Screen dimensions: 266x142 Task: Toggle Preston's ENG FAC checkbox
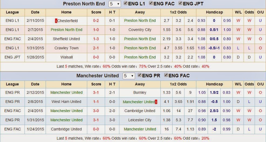click(x=151, y=4)
